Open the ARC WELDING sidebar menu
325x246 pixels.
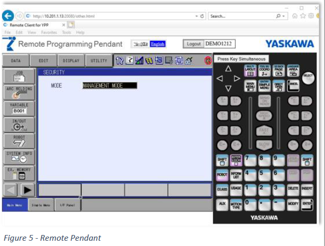19,92
